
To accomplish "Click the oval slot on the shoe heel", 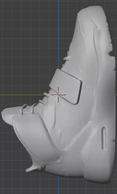I will (x=104, y=138).
